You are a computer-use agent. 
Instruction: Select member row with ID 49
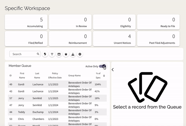tap(57, 84)
